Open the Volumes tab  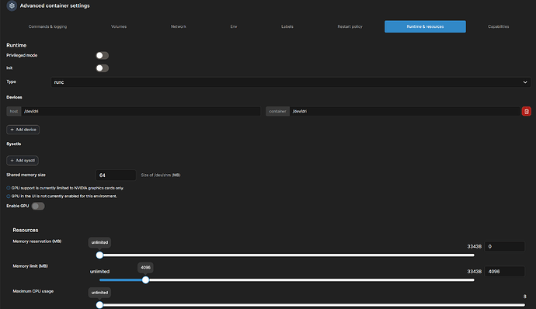[x=119, y=26]
